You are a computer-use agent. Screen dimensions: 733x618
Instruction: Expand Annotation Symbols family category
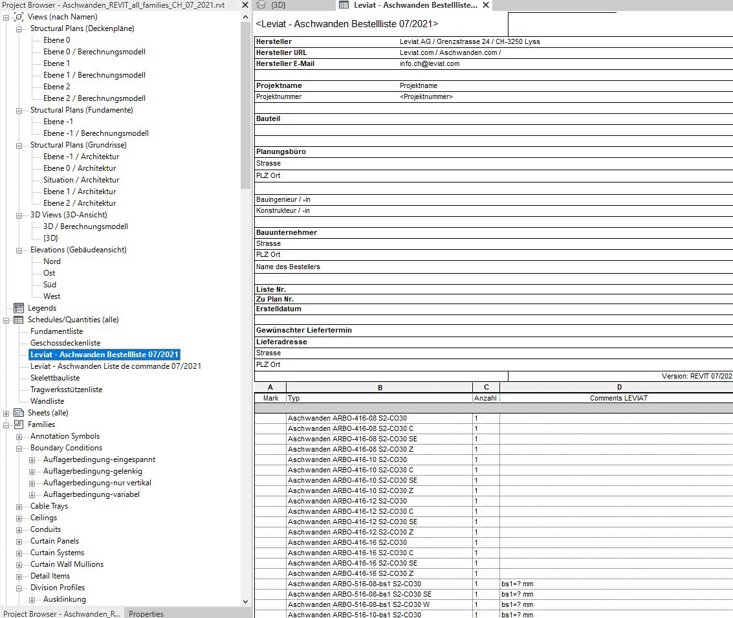(19, 437)
